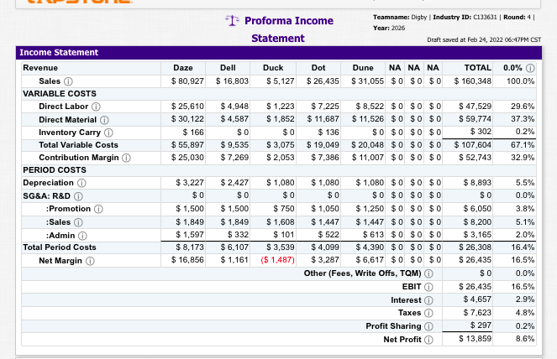557x359 pixels.
Task: Click the info icon next to 0.0% header
Action: click(x=530, y=68)
